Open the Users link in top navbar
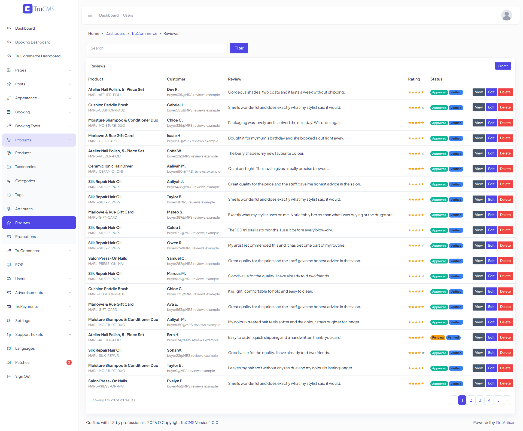 pyautogui.click(x=128, y=15)
